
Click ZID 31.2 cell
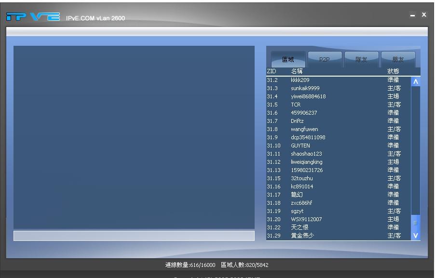[x=272, y=80]
